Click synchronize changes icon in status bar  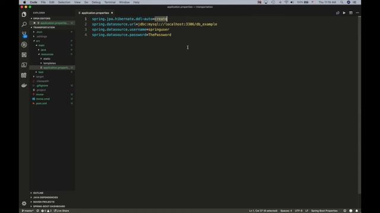[37, 211]
